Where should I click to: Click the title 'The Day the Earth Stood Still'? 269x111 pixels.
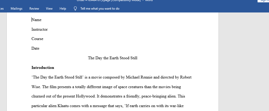113,58
